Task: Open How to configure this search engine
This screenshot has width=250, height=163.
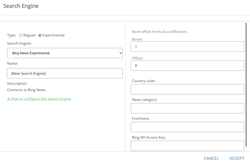Action: 41,99
